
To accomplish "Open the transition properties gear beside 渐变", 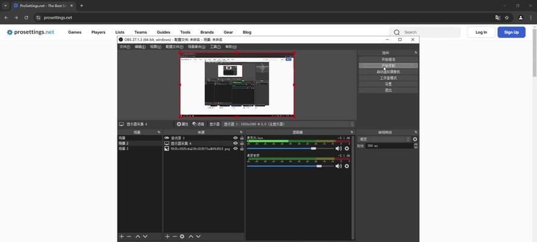I will pyautogui.click(x=415, y=139).
